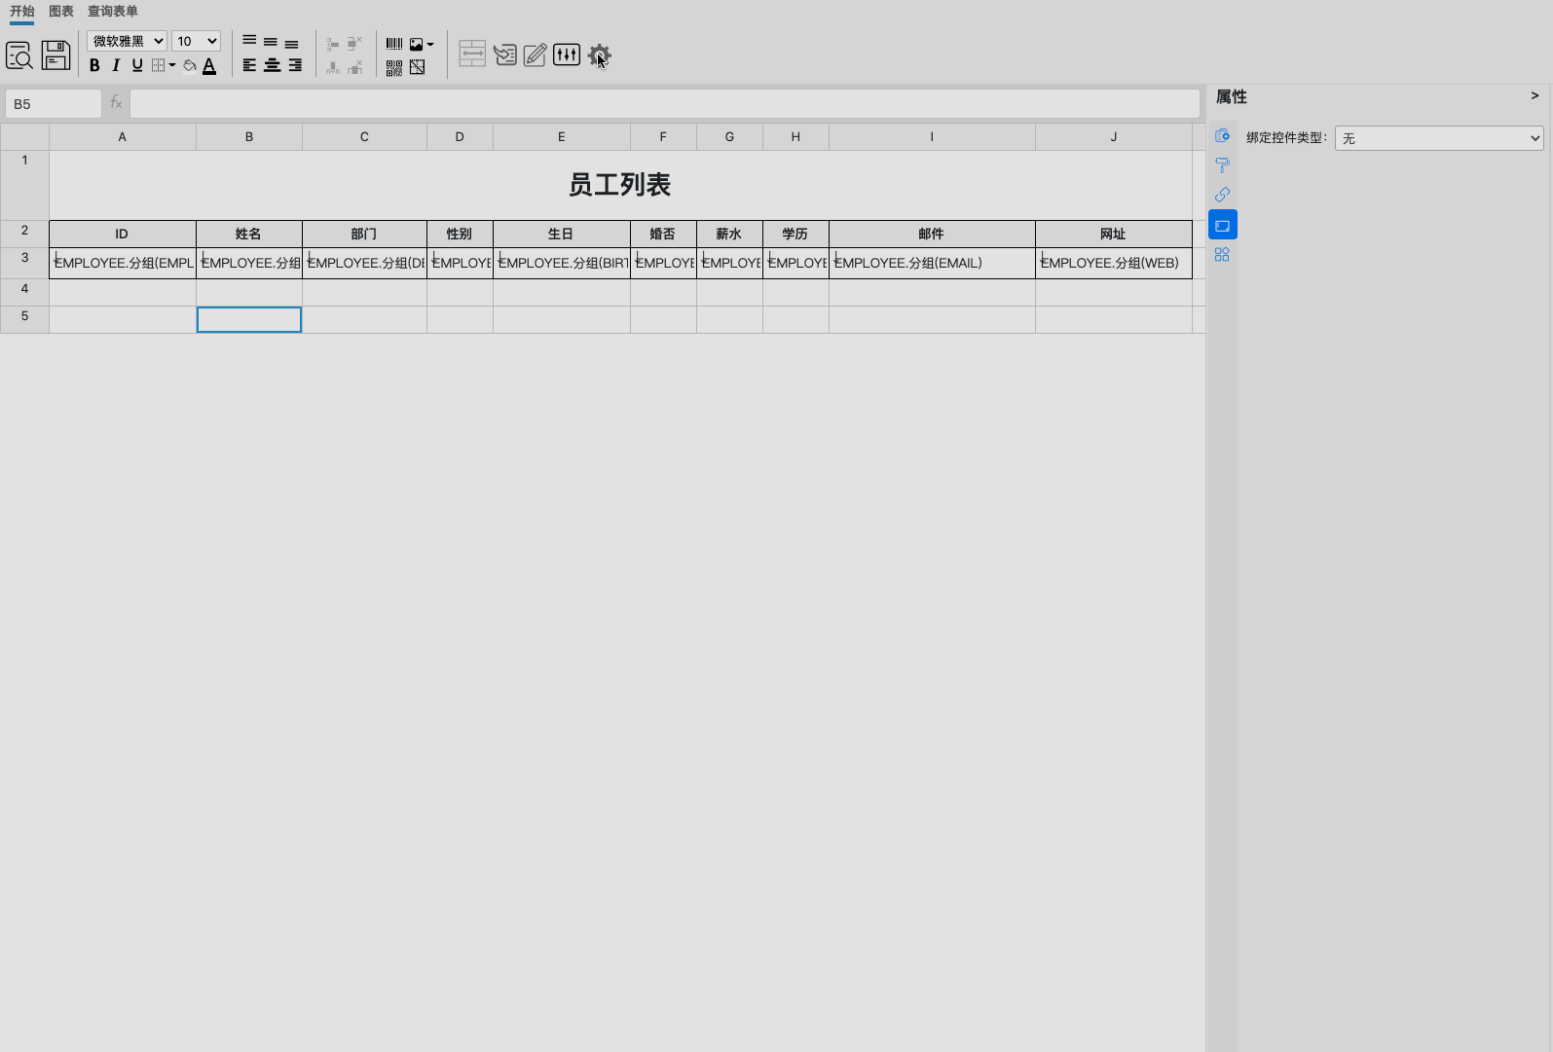Select row header 3
The width and height of the screenshot is (1553, 1052).
[x=25, y=264]
